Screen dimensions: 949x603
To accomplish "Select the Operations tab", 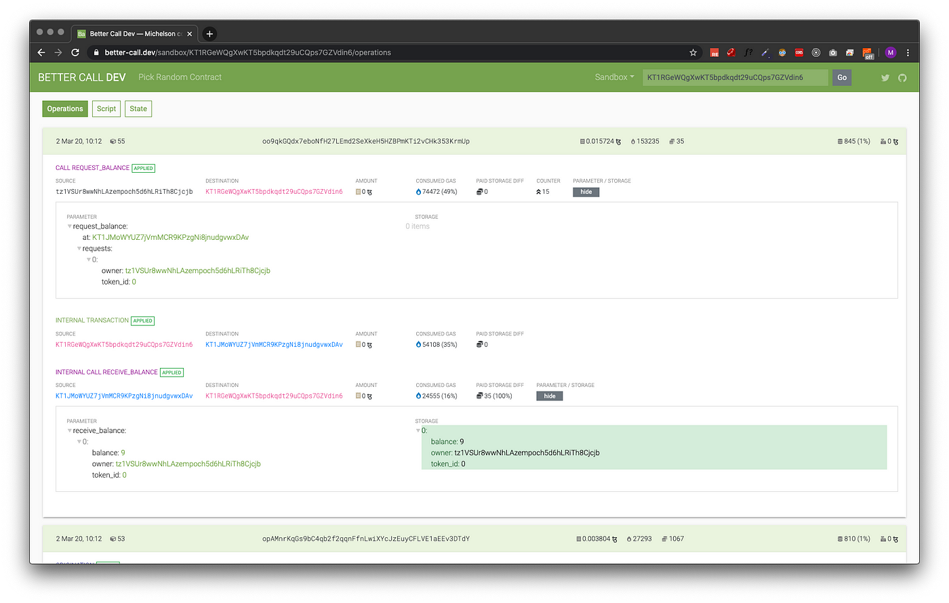I will pyautogui.click(x=65, y=108).
